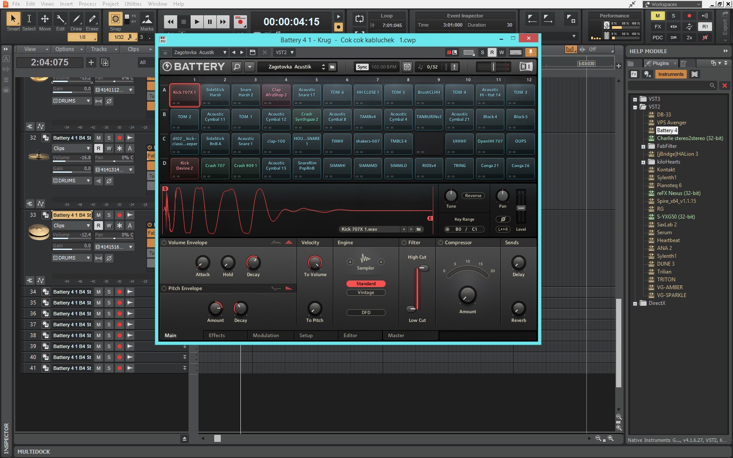Open the Zagotovka Acustik preset dropdown
This screenshot has width=733, height=458.
tap(225, 52)
